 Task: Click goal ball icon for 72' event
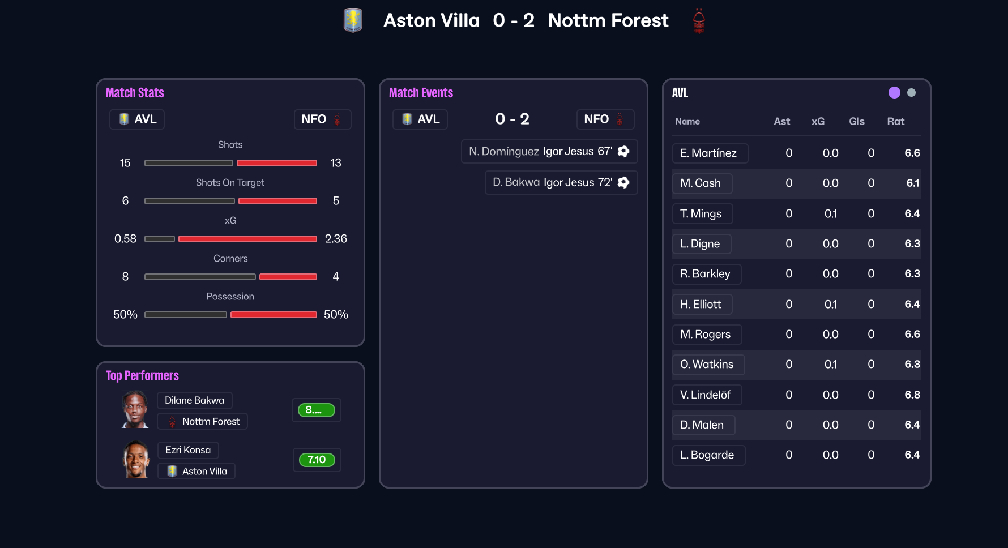click(x=623, y=182)
